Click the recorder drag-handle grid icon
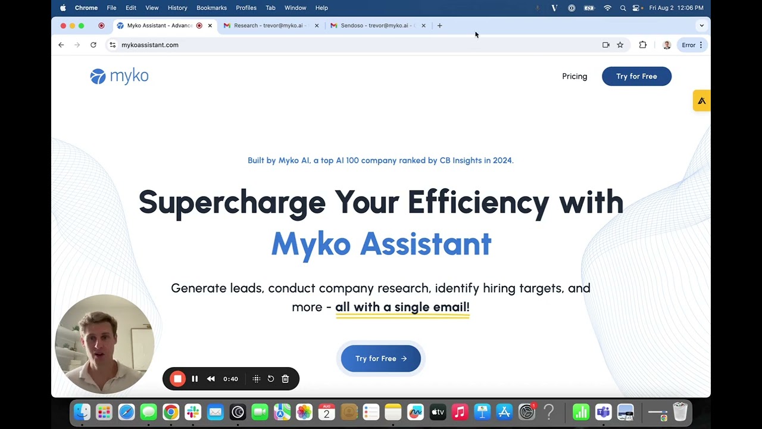 (257, 379)
